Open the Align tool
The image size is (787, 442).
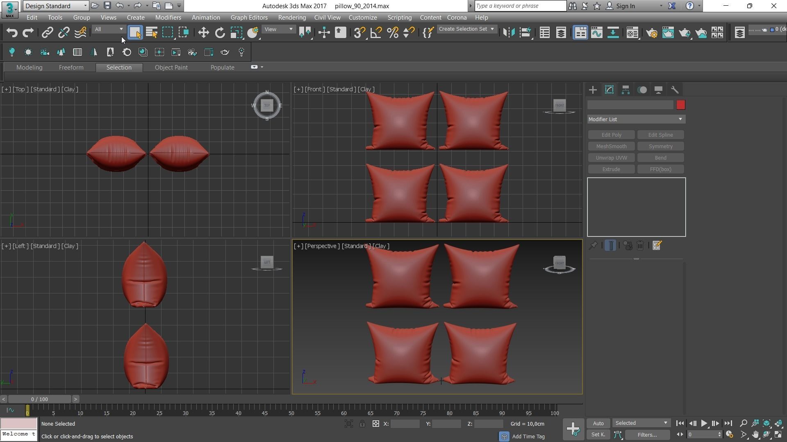525,32
